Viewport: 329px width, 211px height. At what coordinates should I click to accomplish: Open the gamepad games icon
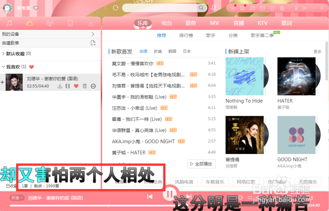point(252,8)
